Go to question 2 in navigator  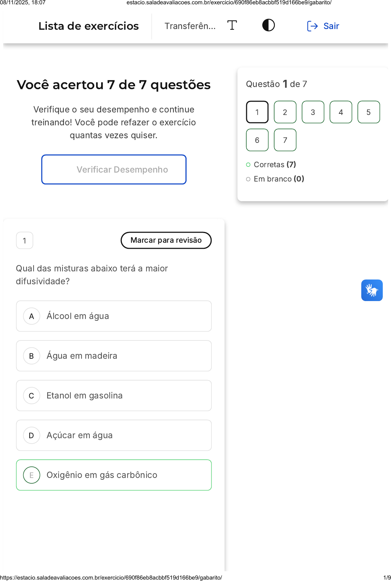point(285,112)
